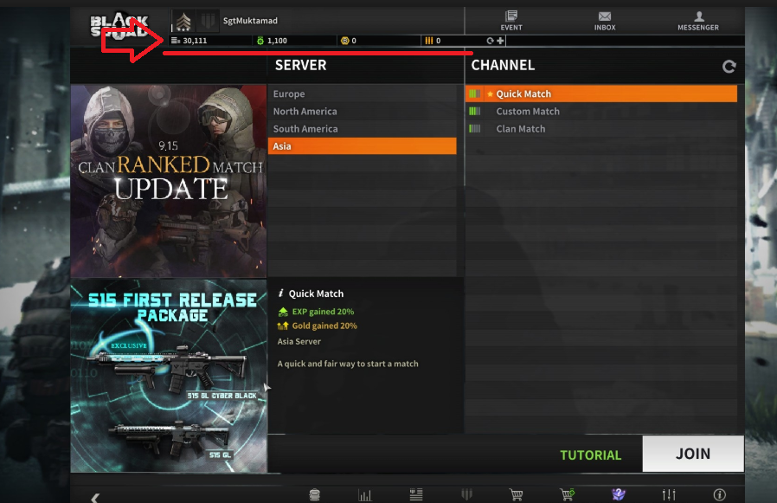The width and height of the screenshot is (777, 503).
Task: Choose the Custom Match channel
Action: (x=601, y=111)
